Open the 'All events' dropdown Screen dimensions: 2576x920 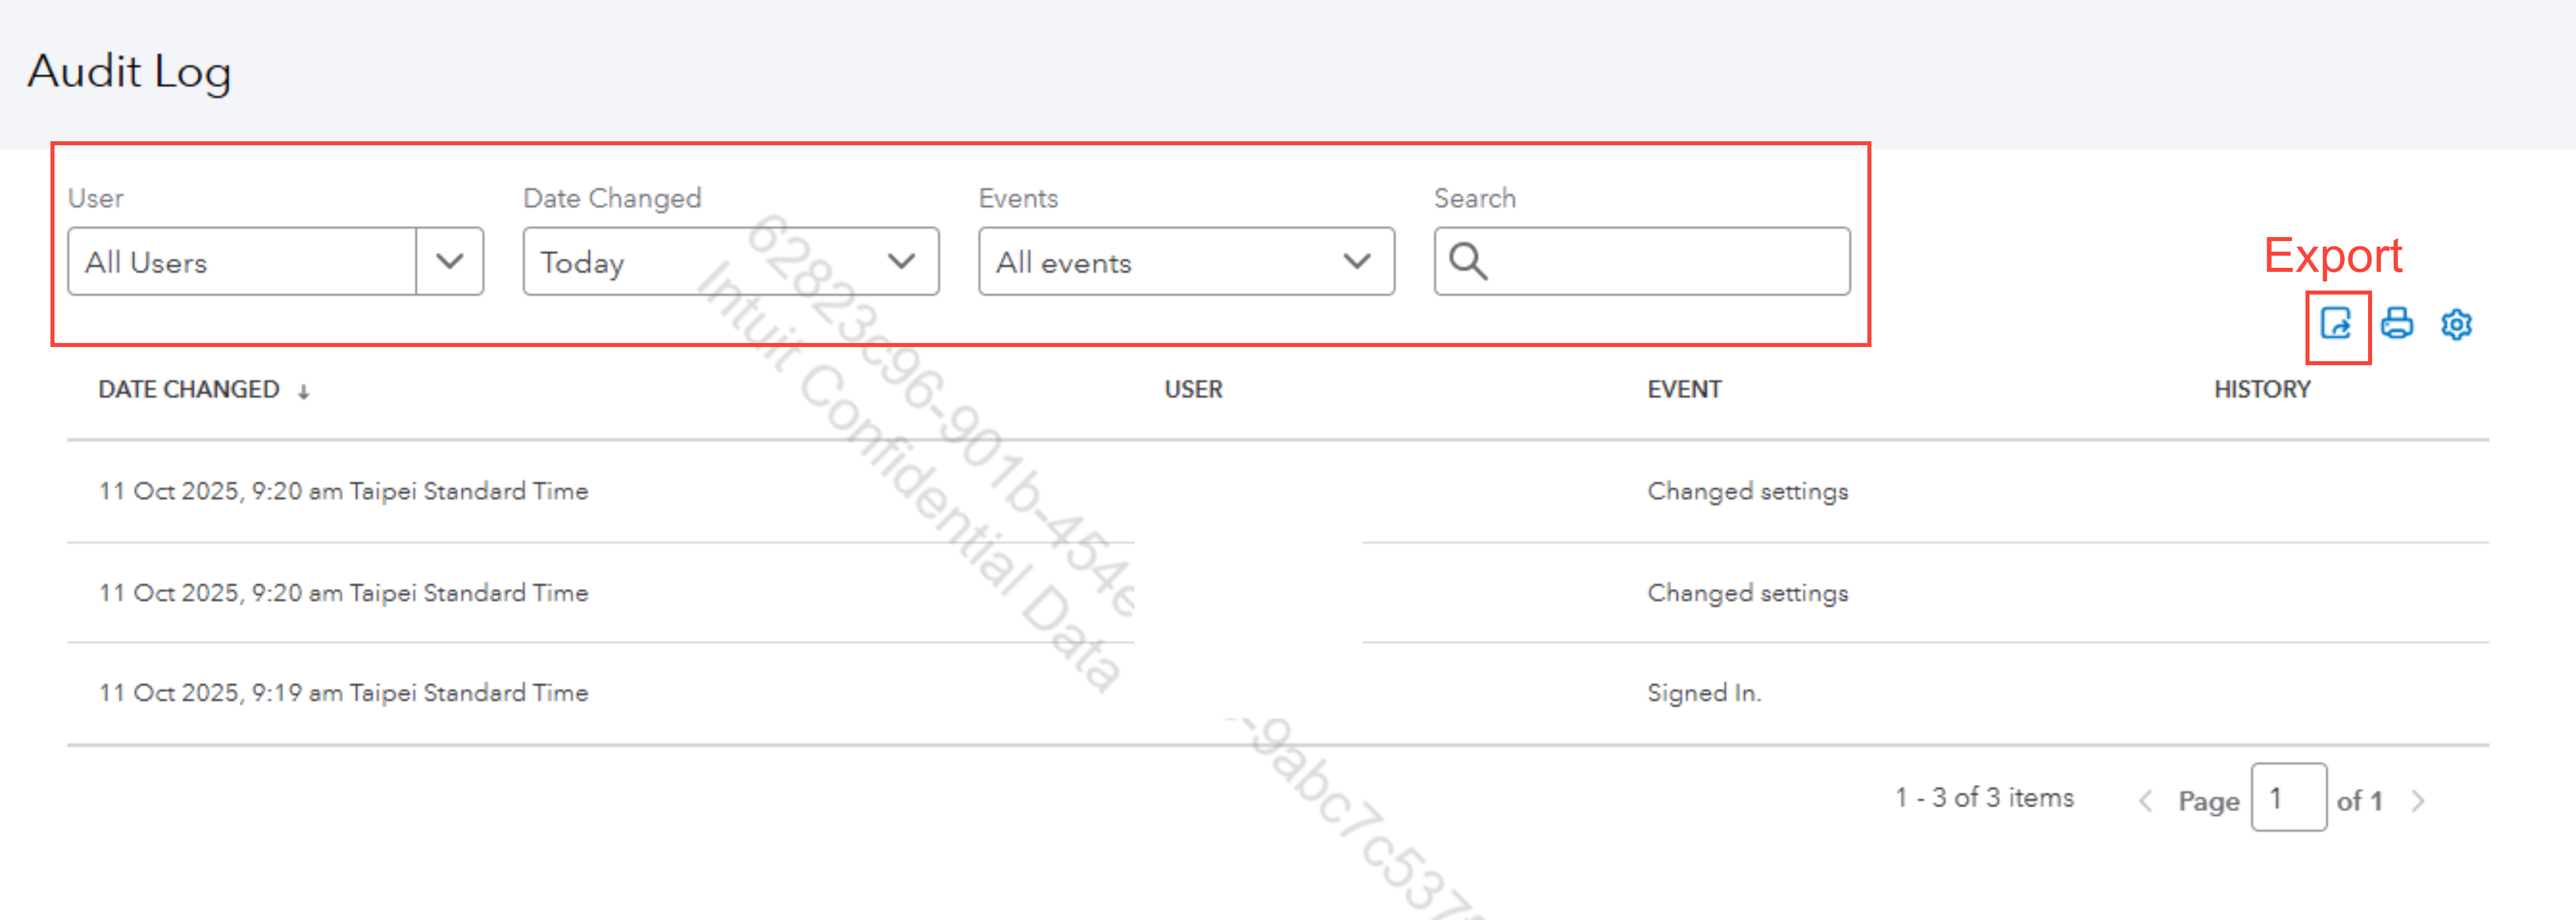pyautogui.click(x=1185, y=262)
